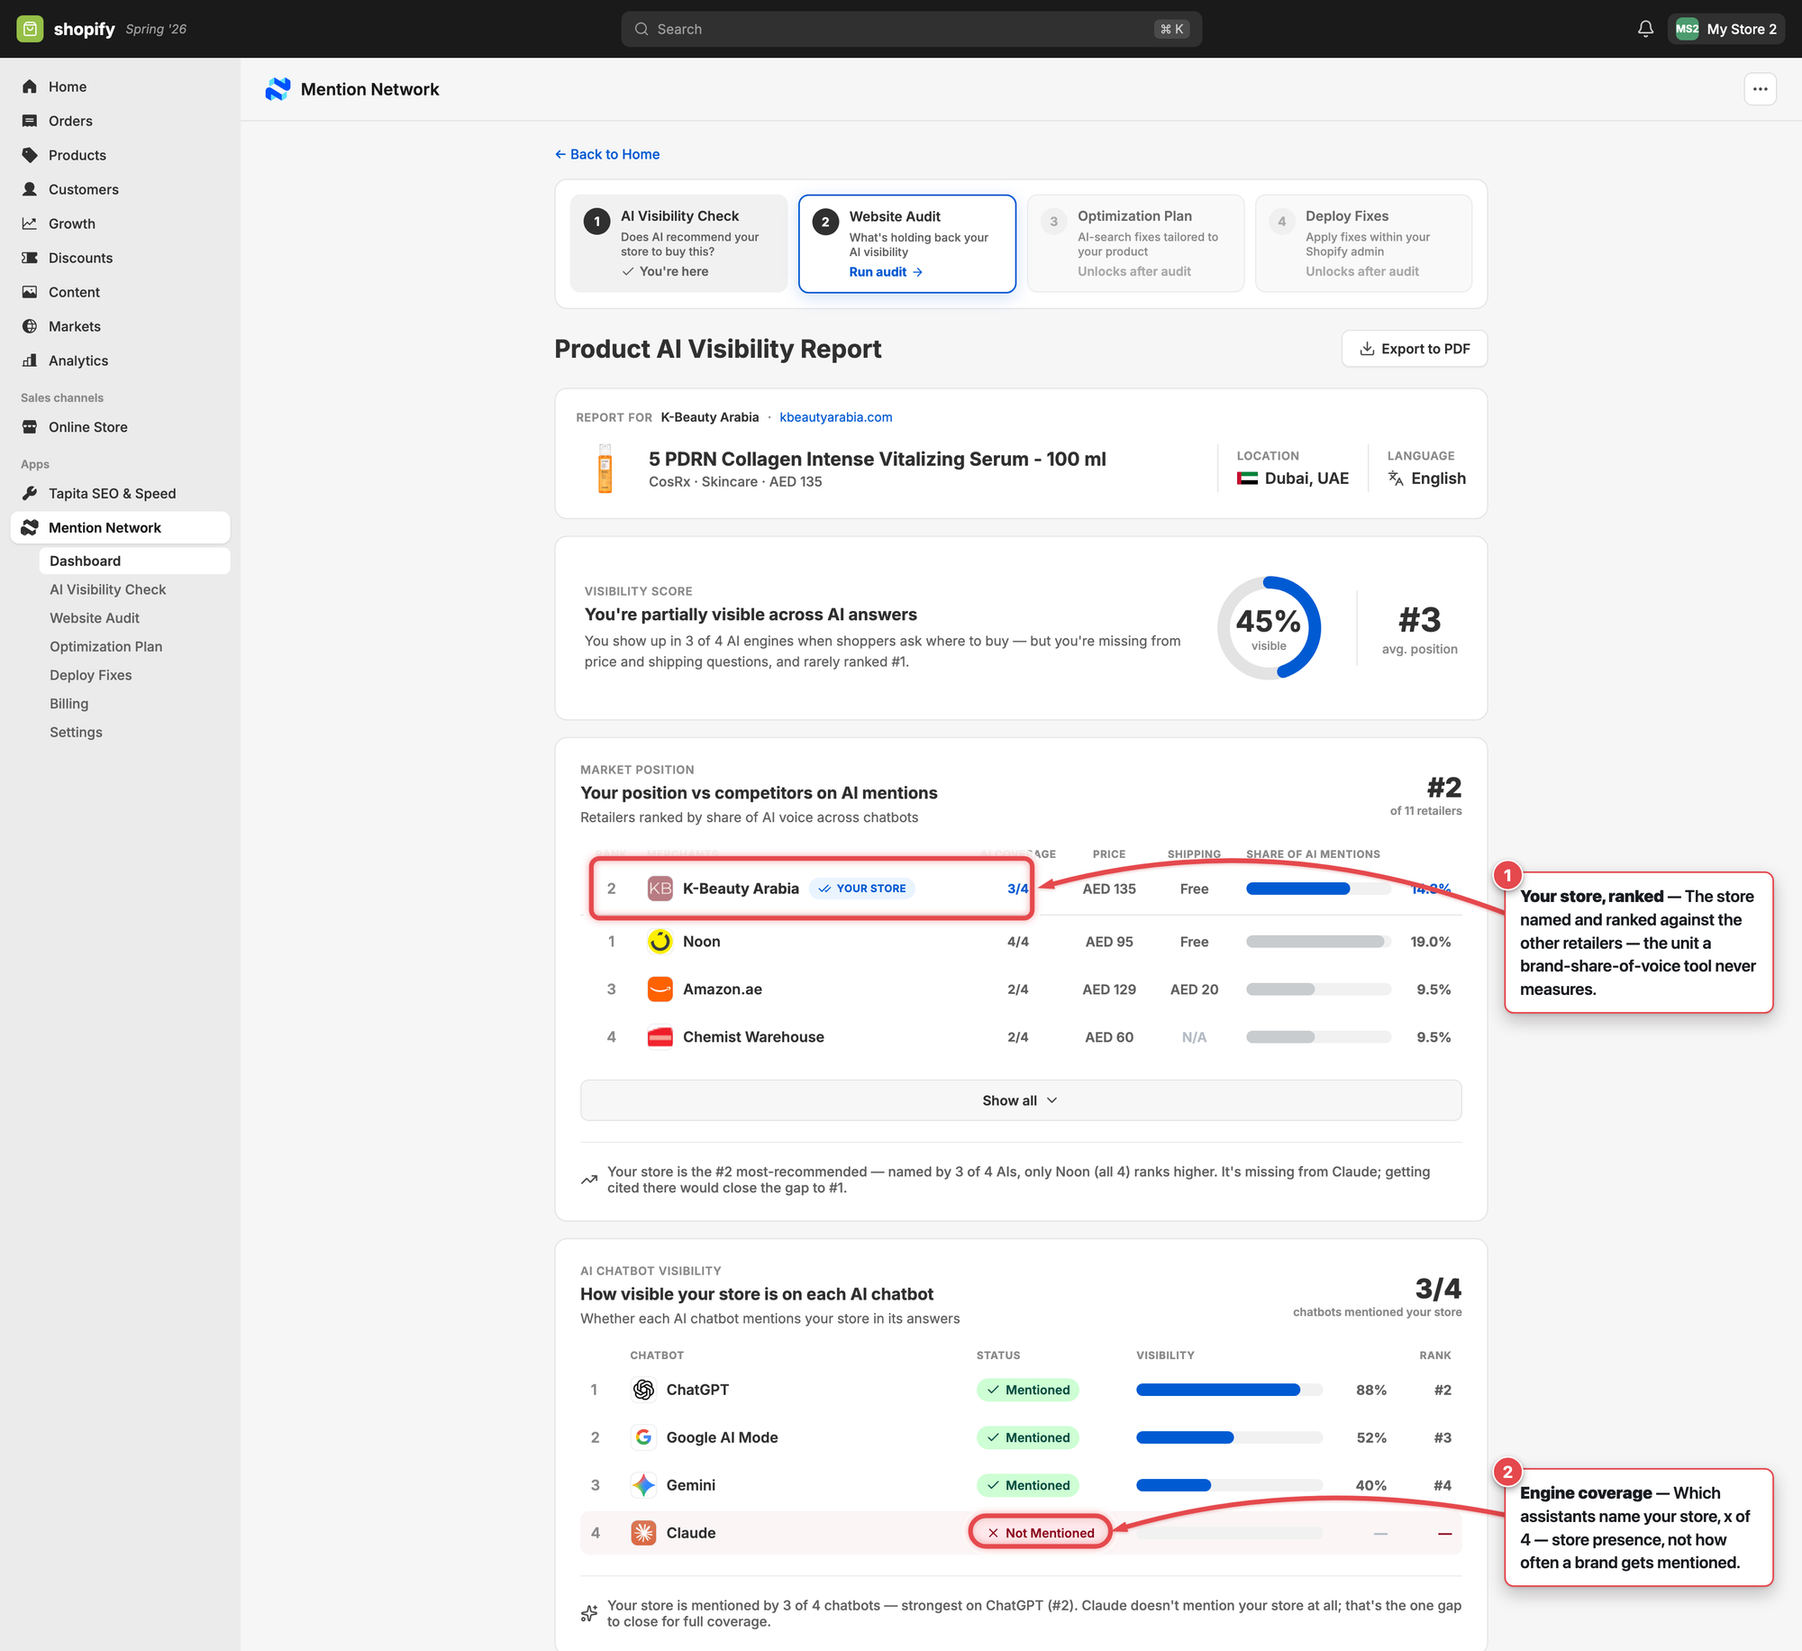Open Billing sidebar item
The image size is (1802, 1651).
(68, 704)
